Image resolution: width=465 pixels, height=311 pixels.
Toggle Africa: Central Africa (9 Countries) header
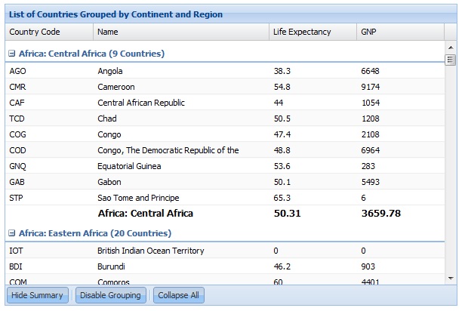tap(91, 54)
